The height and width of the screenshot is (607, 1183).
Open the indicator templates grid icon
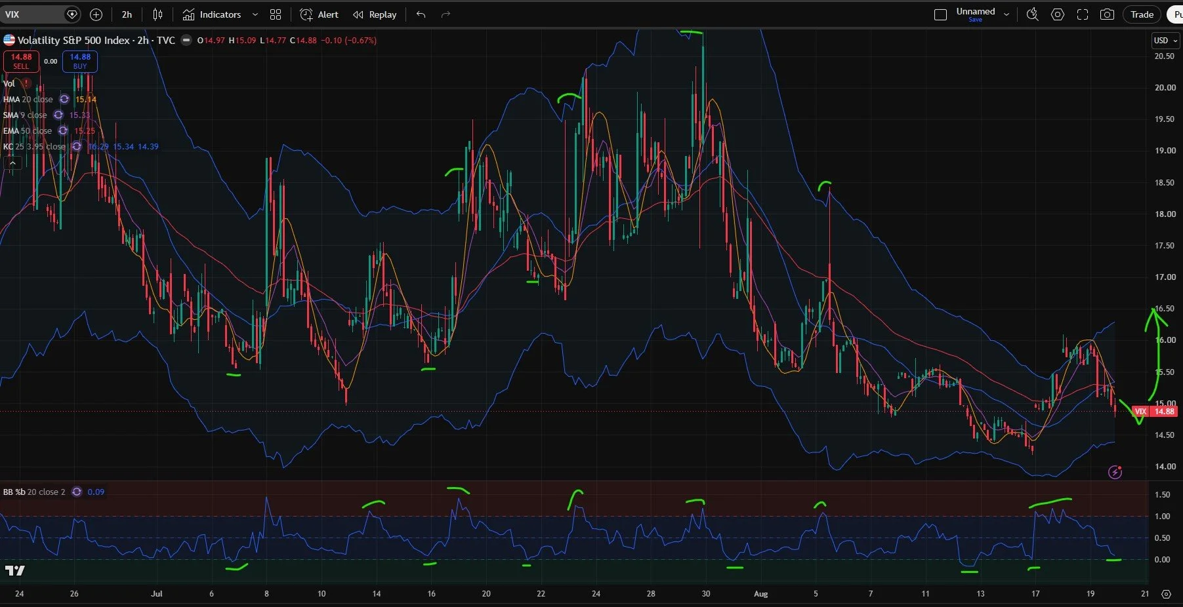(x=276, y=14)
